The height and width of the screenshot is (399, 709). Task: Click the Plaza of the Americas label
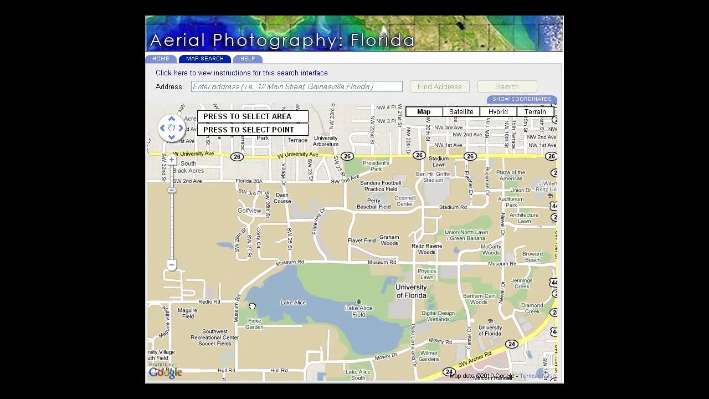[x=511, y=175]
